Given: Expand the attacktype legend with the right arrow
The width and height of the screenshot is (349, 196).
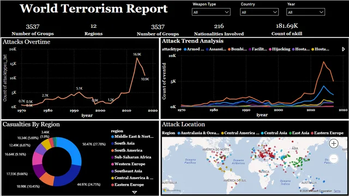Looking at the screenshot, I should [x=343, y=49].
